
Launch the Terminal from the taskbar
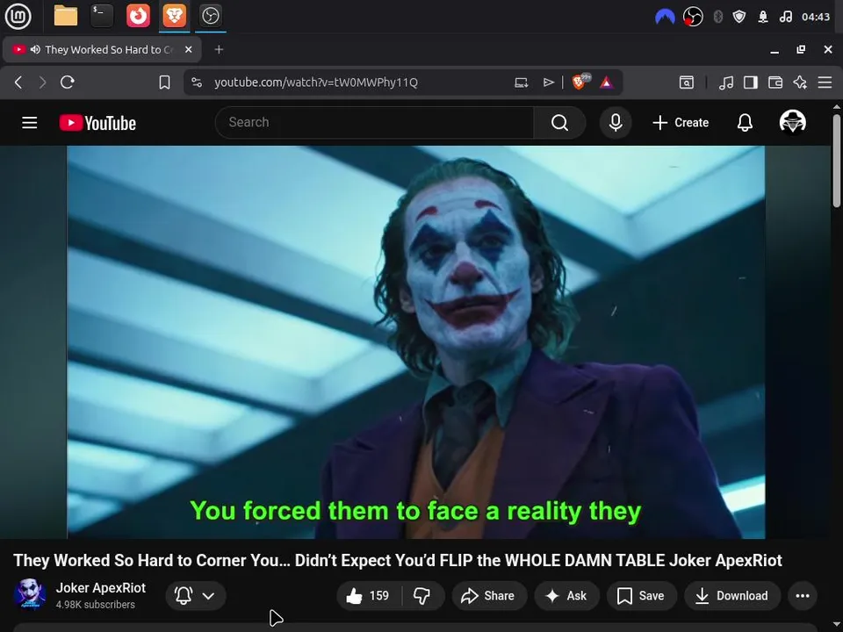[x=102, y=16]
